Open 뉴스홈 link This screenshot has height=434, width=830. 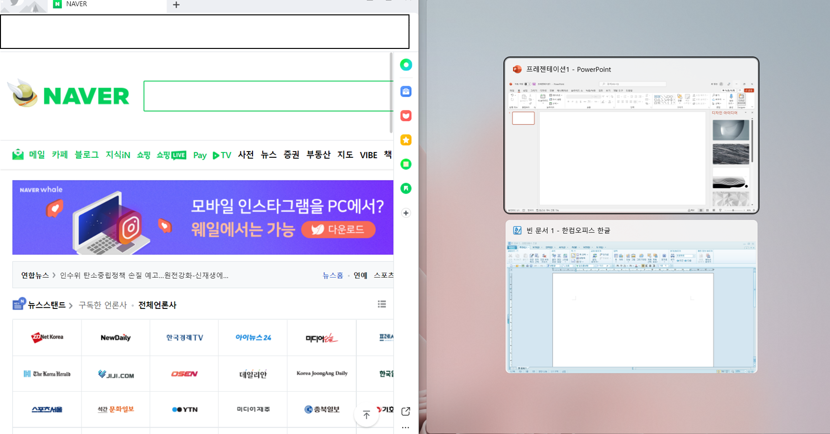pyautogui.click(x=333, y=275)
